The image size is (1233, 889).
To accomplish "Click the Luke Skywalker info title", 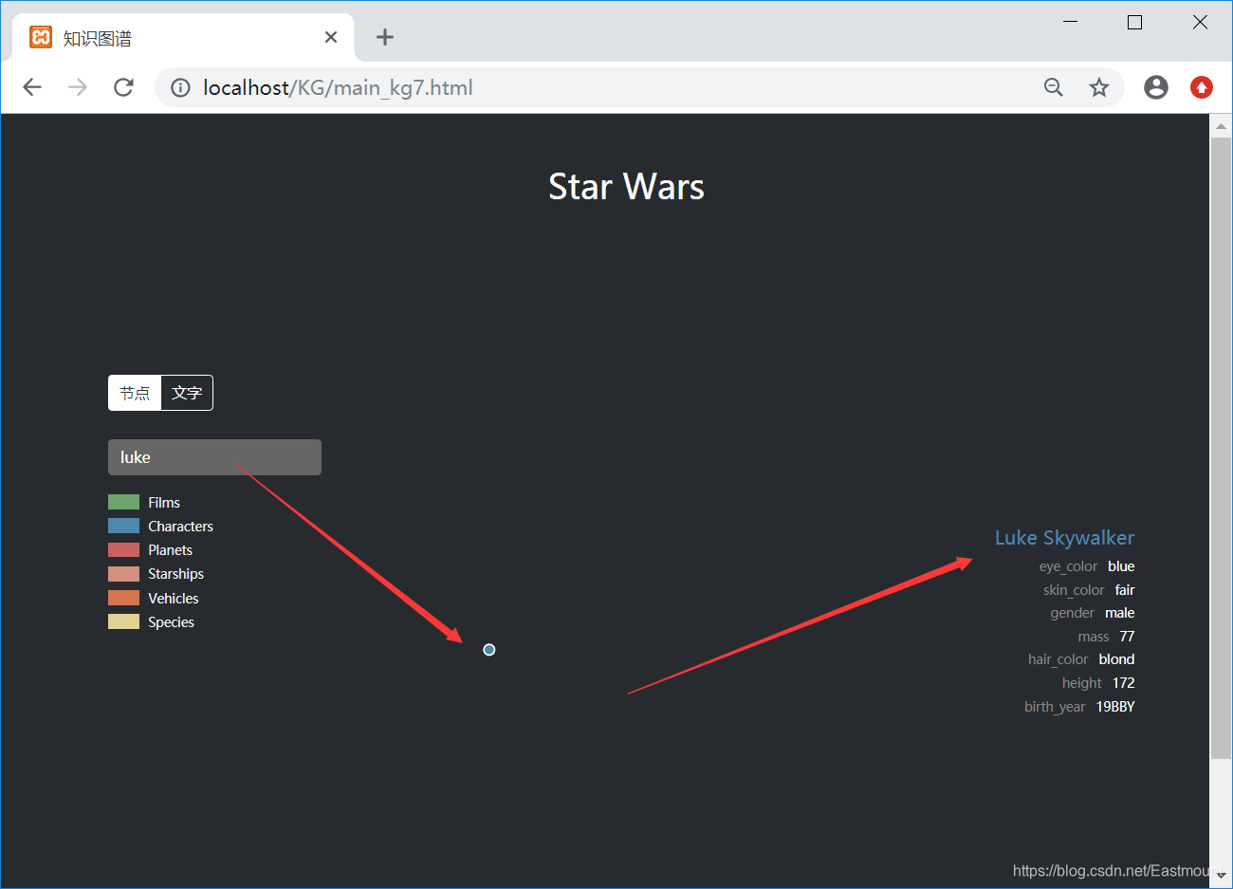I will [1064, 537].
